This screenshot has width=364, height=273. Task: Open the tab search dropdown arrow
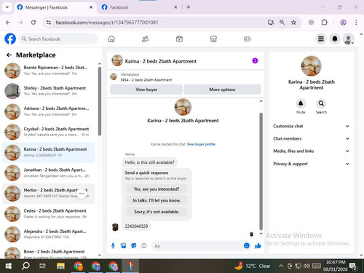tap(7, 7)
